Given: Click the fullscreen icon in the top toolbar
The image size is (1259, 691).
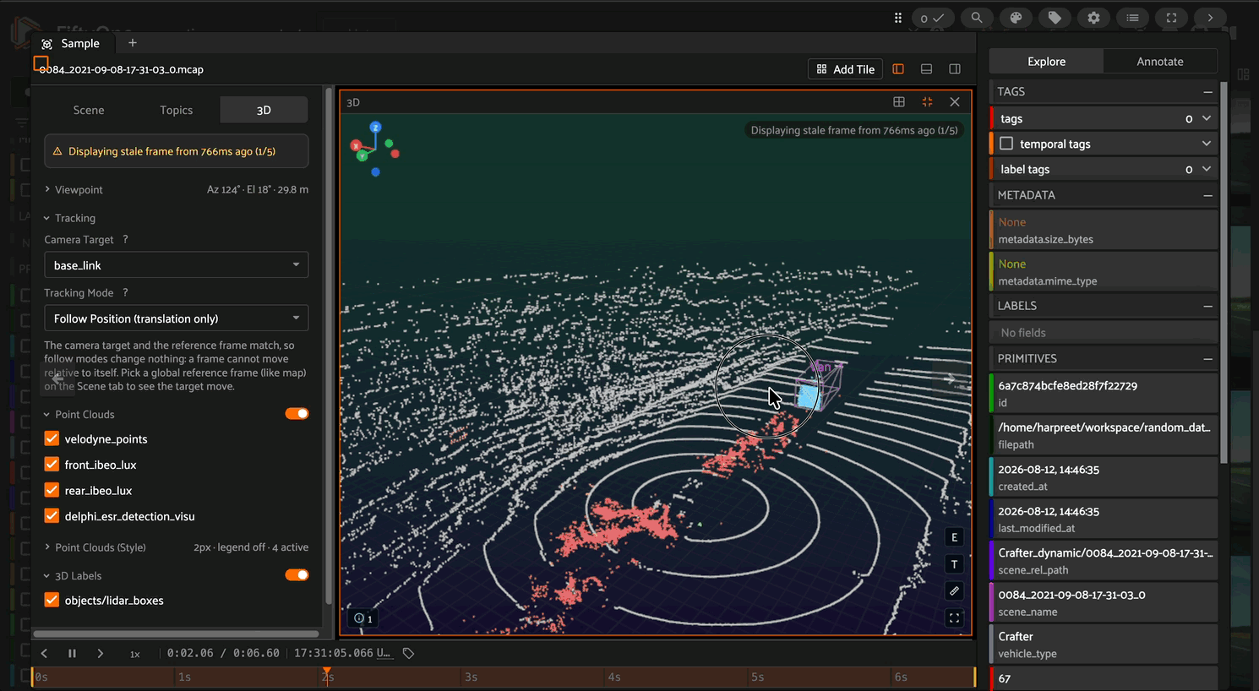Looking at the screenshot, I should click(1171, 18).
